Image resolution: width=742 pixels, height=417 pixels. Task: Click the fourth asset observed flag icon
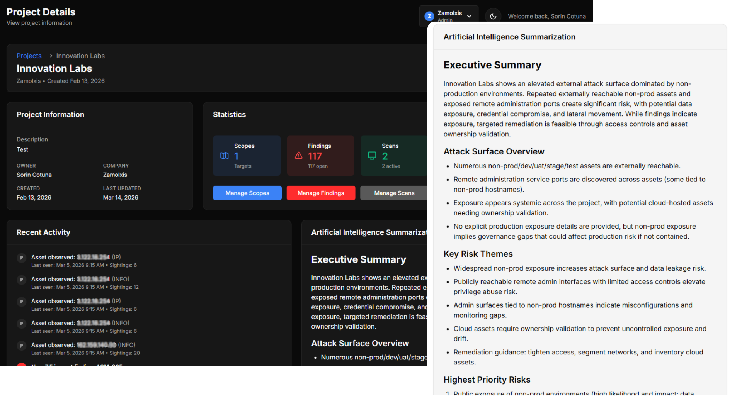[x=22, y=324]
